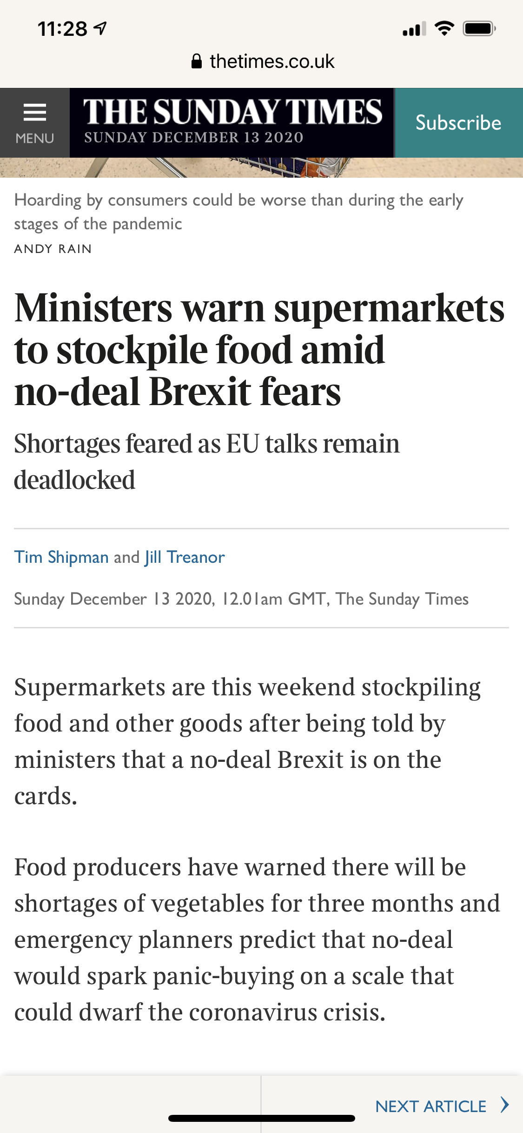Tap the MENU label under hamburger
Image resolution: width=523 pixels, height=1133 pixels.
click(x=35, y=139)
